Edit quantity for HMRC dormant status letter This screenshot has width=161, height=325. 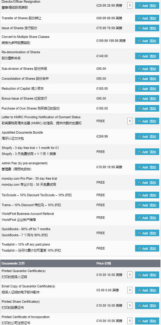click(x=130, y=121)
